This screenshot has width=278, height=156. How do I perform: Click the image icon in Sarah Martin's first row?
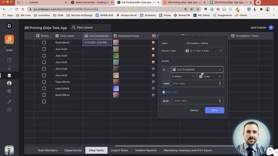(x=153, y=42)
